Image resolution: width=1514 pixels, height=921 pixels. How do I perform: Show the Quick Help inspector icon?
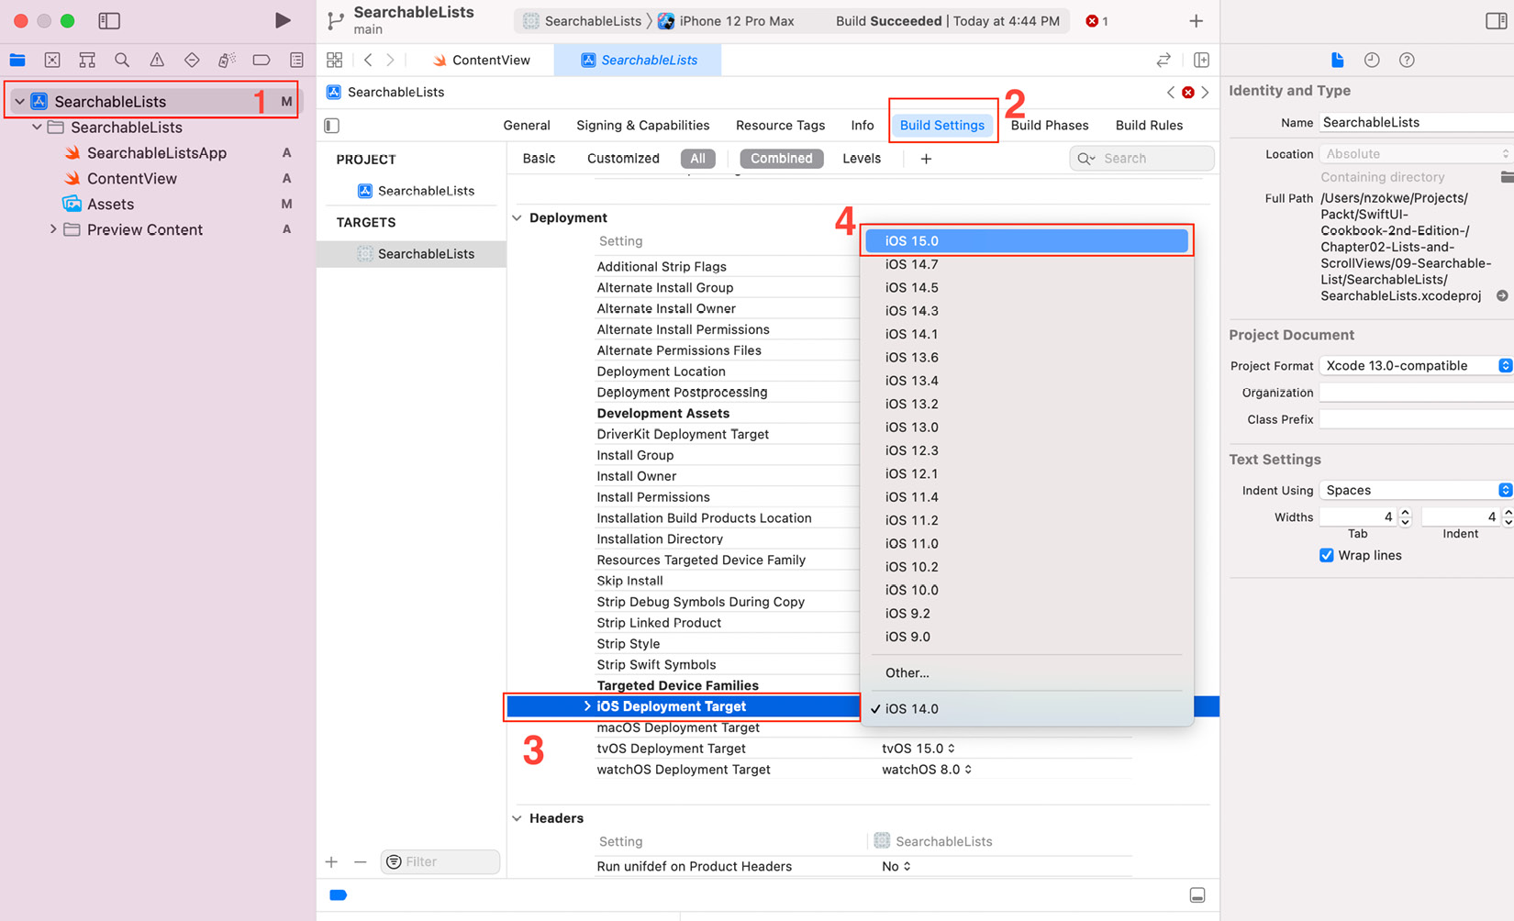(x=1407, y=60)
